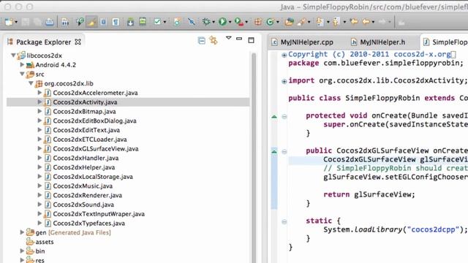This screenshot has height=263, width=468.
Task: Click the Back navigation arrow
Action: pyautogui.click(x=366, y=22)
